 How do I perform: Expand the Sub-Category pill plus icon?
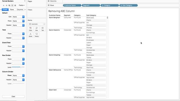[121, 5]
